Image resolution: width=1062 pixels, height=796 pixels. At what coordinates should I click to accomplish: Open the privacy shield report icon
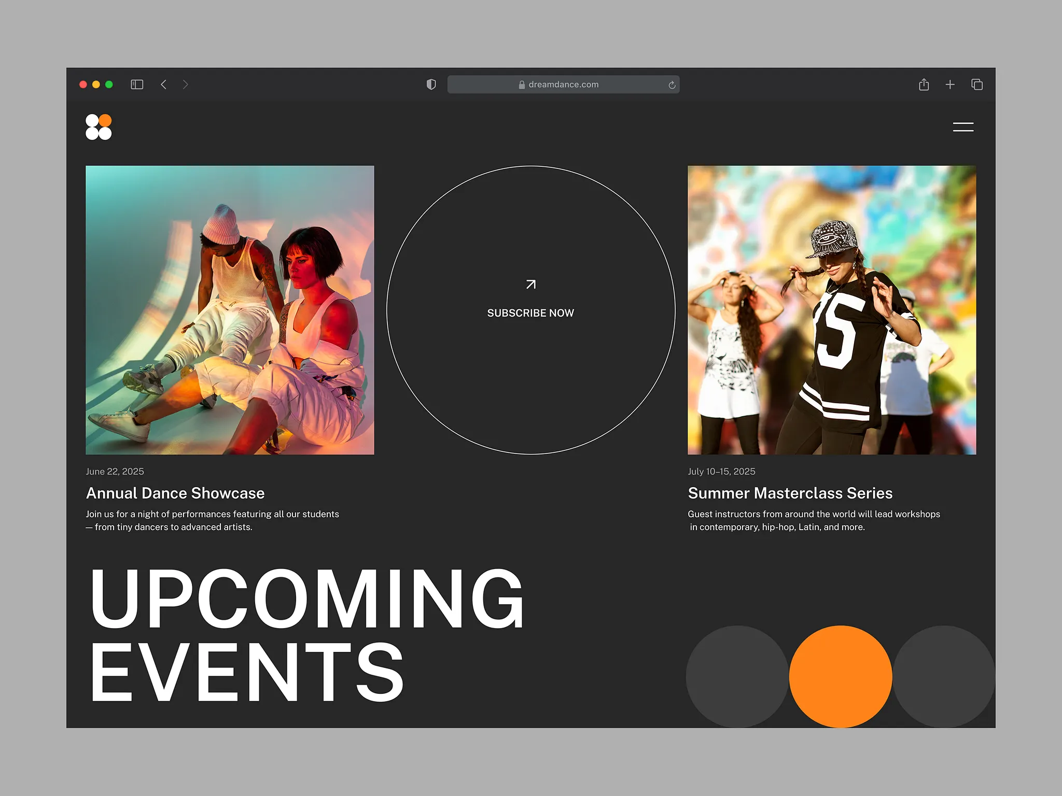[431, 84]
